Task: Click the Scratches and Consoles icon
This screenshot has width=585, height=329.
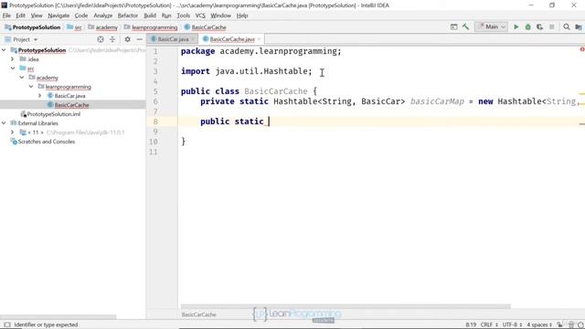Action: 14,142
